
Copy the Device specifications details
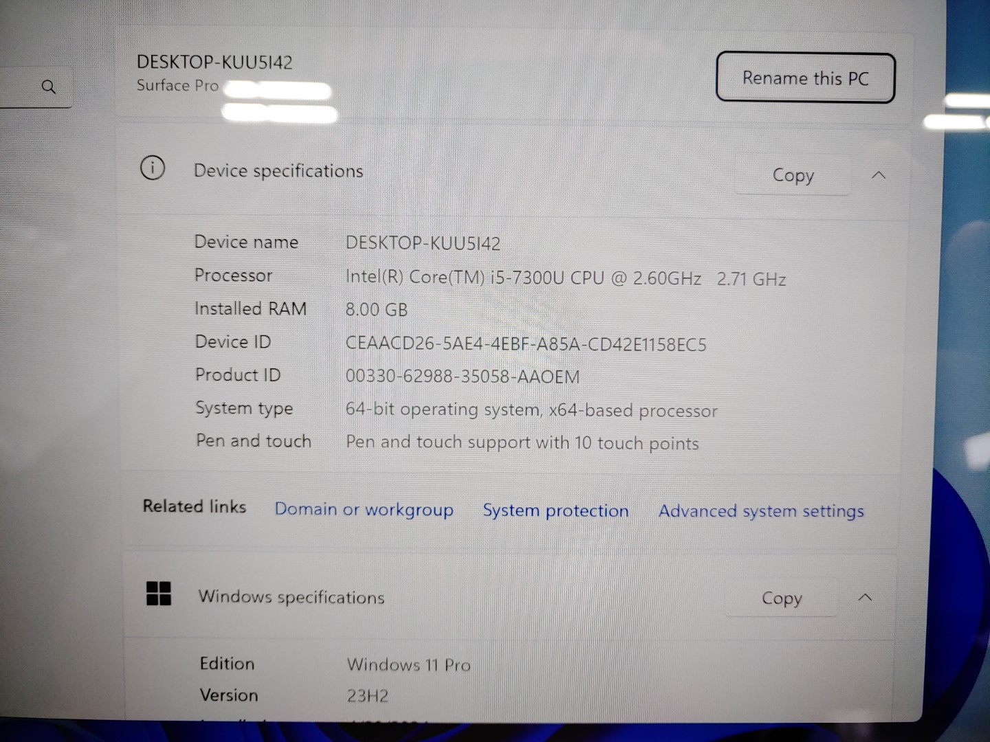(793, 175)
